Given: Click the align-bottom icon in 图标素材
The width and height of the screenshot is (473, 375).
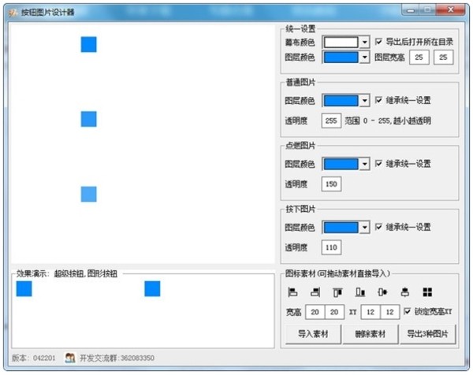Looking at the screenshot, I should coord(360,292).
